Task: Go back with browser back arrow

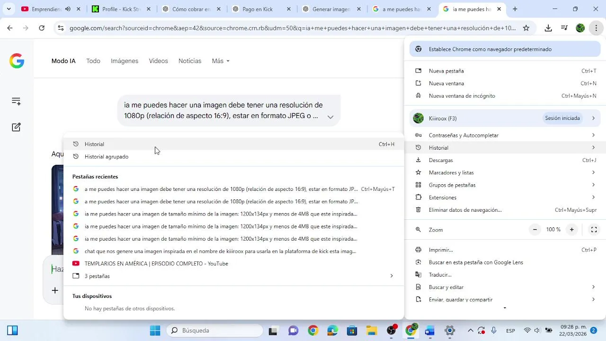Action: [10, 28]
